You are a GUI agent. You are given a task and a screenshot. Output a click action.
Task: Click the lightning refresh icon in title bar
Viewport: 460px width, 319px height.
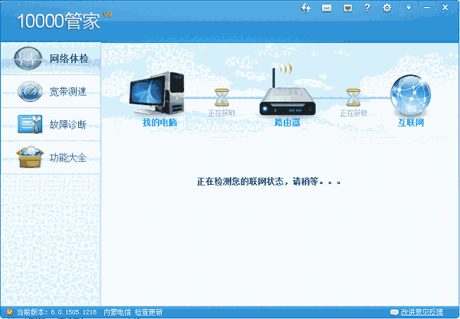click(x=306, y=8)
